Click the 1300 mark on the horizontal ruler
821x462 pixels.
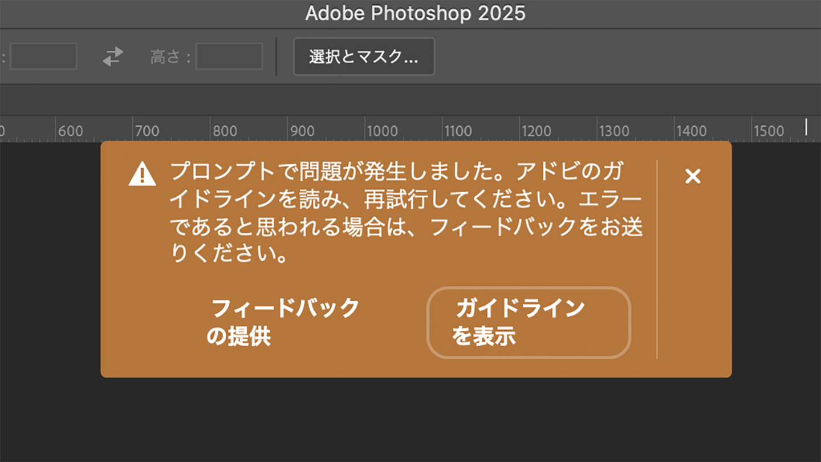pyautogui.click(x=613, y=131)
